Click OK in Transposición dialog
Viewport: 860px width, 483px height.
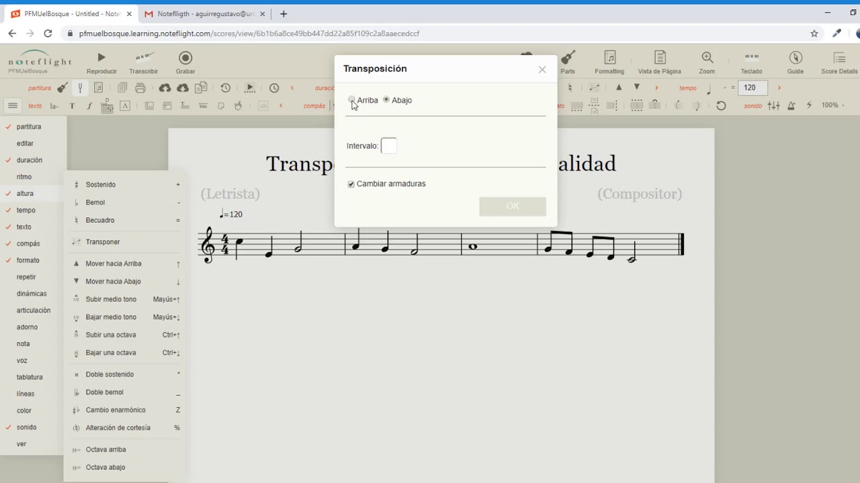coord(513,206)
